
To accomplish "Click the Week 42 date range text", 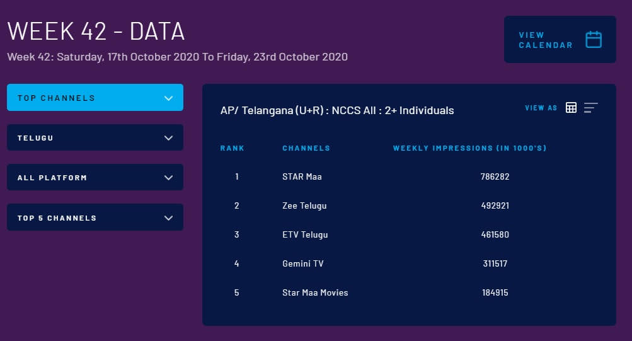I will 177,57.
